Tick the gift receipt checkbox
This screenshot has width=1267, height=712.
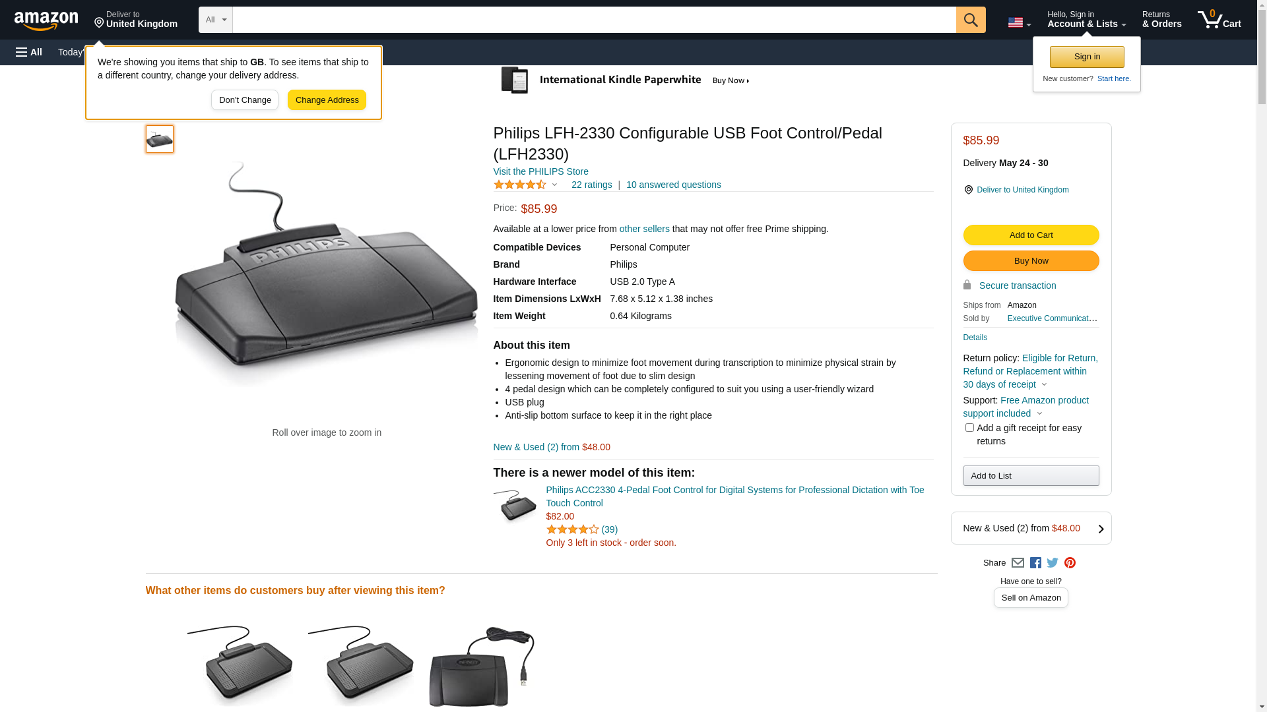(969, 428)
